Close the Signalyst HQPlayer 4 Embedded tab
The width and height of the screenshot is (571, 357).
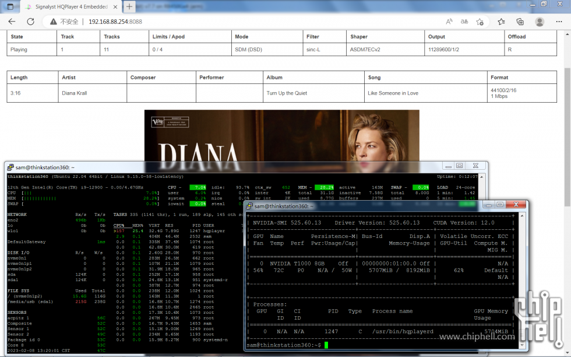tap(115, 6)
